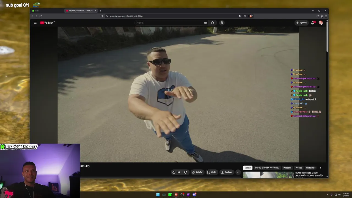The height and width of the screenshot is (198, 352).
Task: Click the 'nečapeš ?' chat message
Action: [311, 99]
